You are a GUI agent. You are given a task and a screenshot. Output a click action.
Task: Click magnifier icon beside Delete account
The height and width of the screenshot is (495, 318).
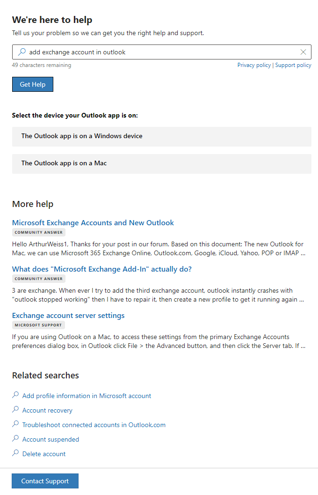tap(15, 453)
